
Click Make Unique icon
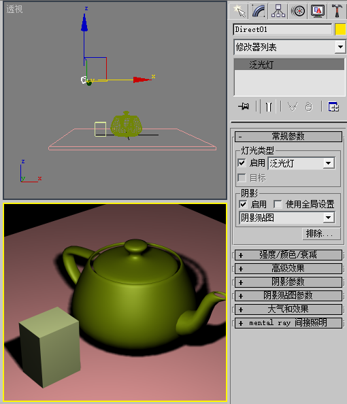[293, 106]
